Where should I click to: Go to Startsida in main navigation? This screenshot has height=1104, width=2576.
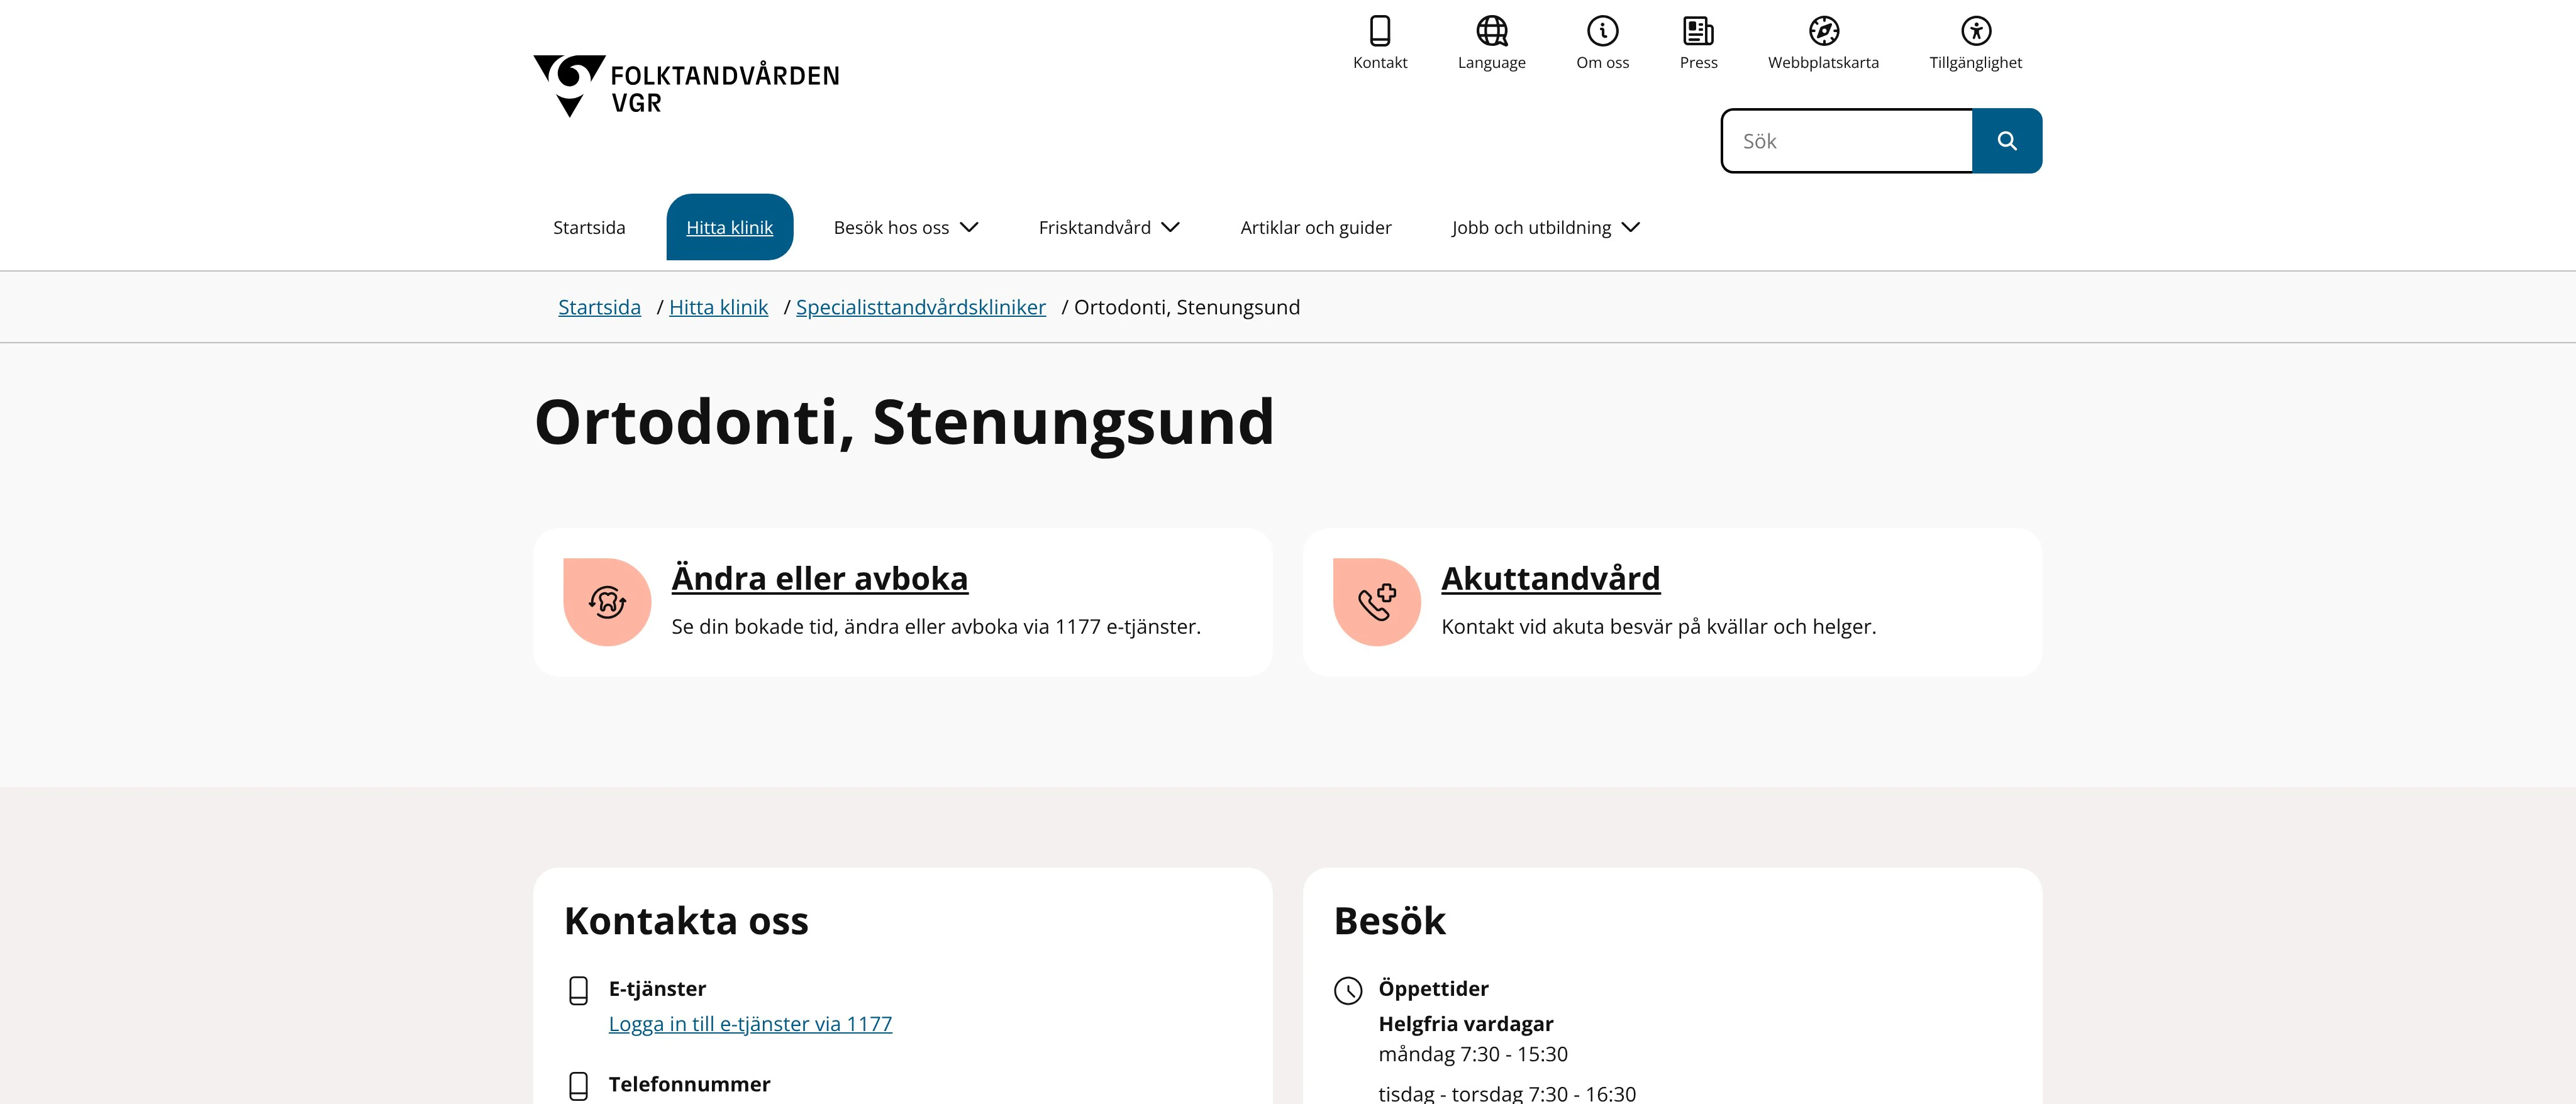coord(589,227)
